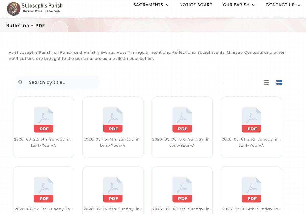306x214 pixels.
Task: Expand the Sacraments menu chevron
Action: [x=168, y=5]
